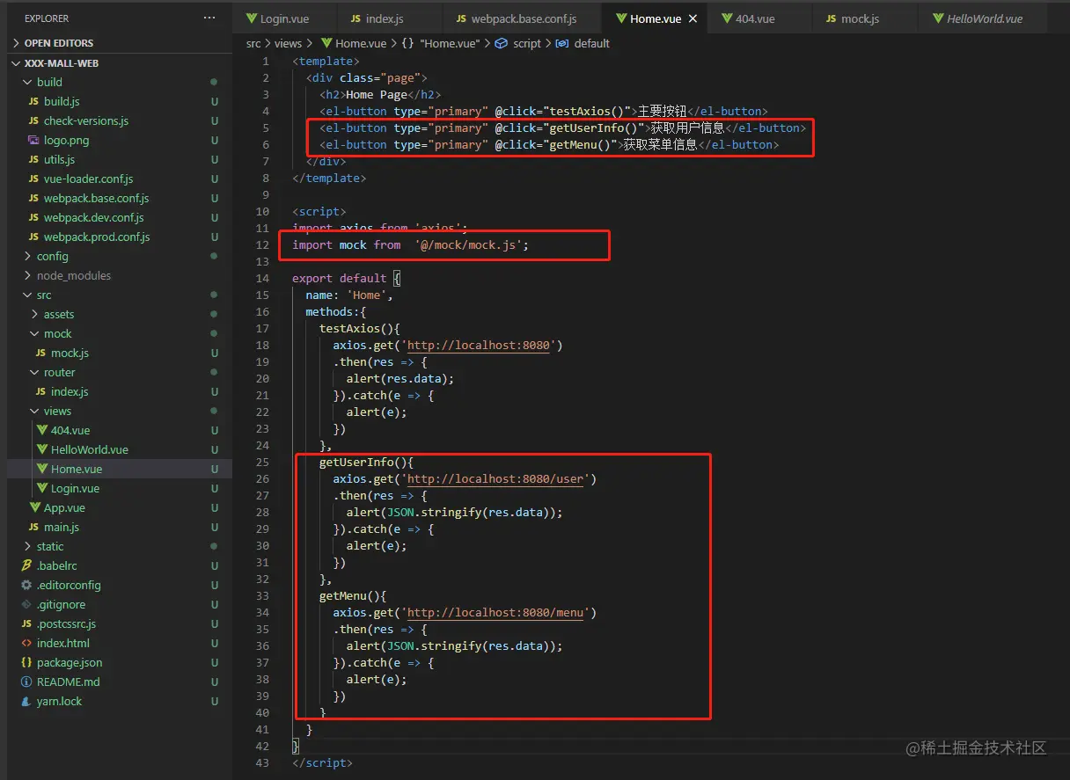Open the webpack.base.conf.js tab
The image size is (1070, 780).
524,18
